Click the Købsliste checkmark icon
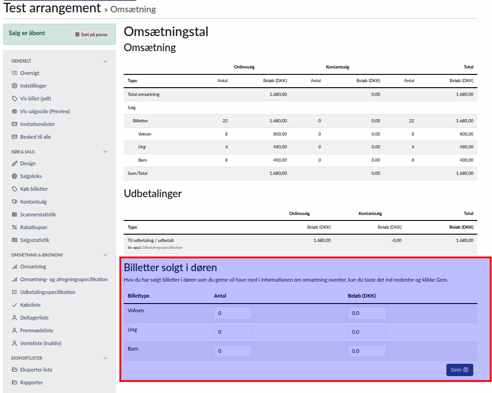Viewport: 492px width, 393px height. tap(15, 305)
